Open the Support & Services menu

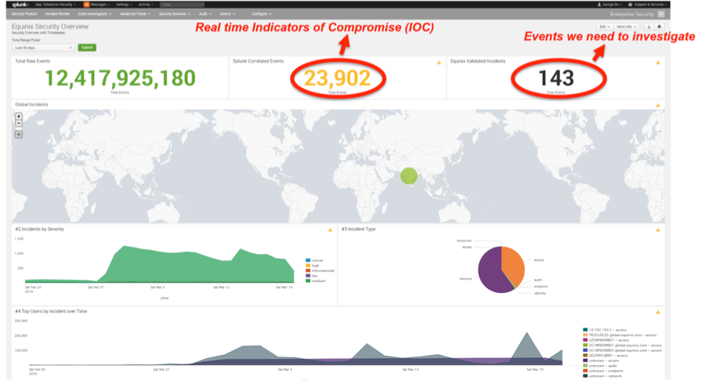point(648,5)
